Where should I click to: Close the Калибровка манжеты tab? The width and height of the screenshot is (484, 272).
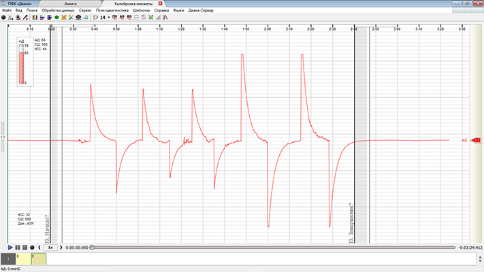[160, 3]
